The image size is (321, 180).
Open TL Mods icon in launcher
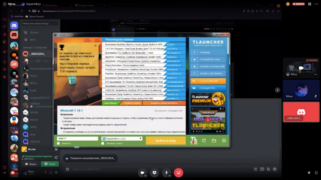[194, 140]
